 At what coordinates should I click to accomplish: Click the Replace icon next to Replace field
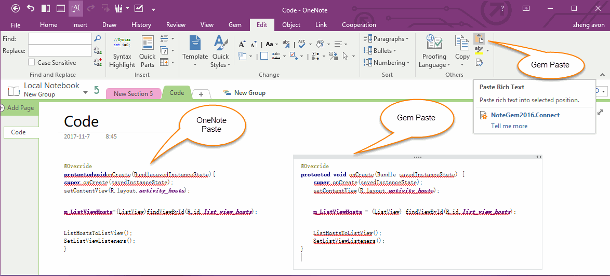[x=98, y=50]
